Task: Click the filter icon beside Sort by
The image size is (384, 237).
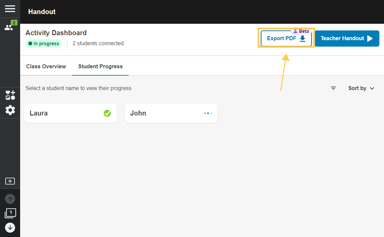Action: (x=333, y=88)
